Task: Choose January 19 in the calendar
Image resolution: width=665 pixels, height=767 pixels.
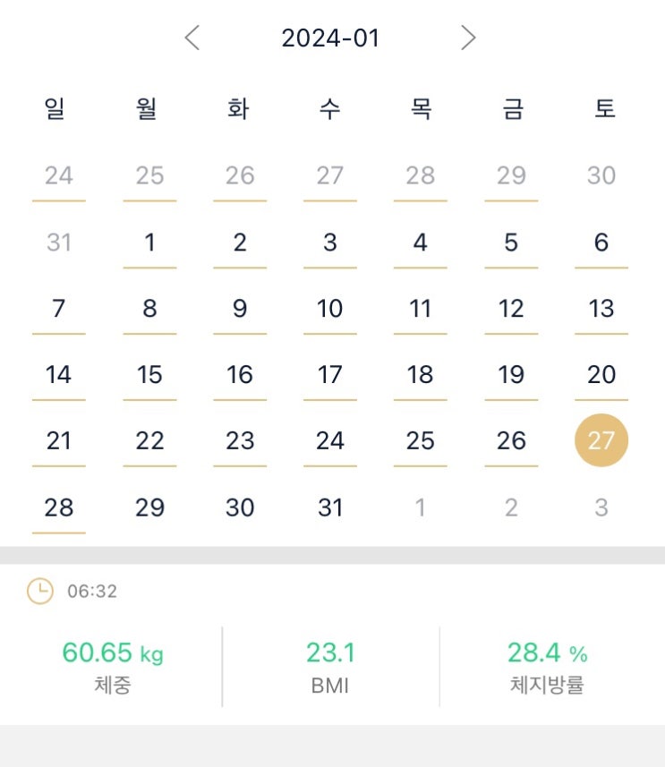Action: coord(511,374)
